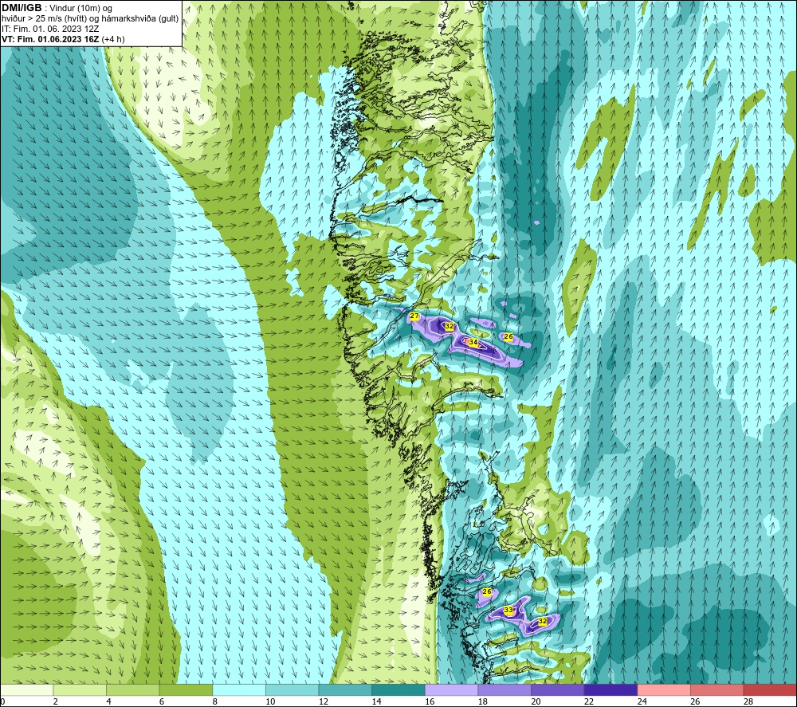The height and width of the screenshot is (707, 797).
Task: Click the legend scale number 16
Action: pos(430,701)
